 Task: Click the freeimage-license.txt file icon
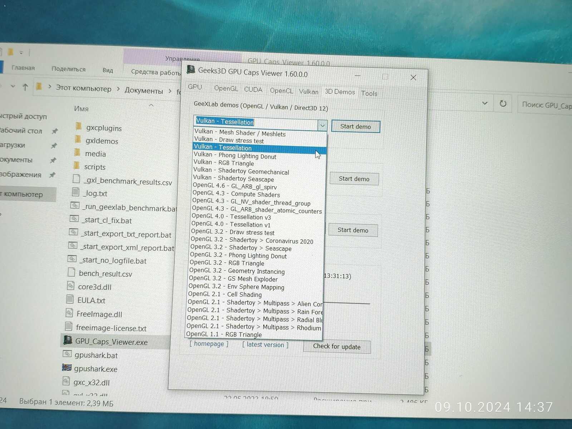[x=69, y=326]
